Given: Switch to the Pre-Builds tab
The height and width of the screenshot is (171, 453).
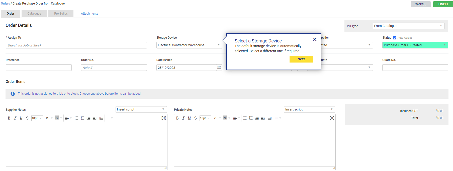Looking at the screenshot, I should coord(61,14).
